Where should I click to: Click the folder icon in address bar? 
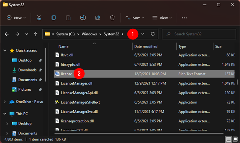click(47, 34)
